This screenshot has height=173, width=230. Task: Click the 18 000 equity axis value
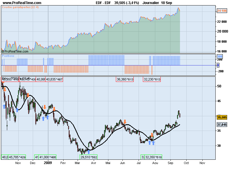click(x=222, y=42)
